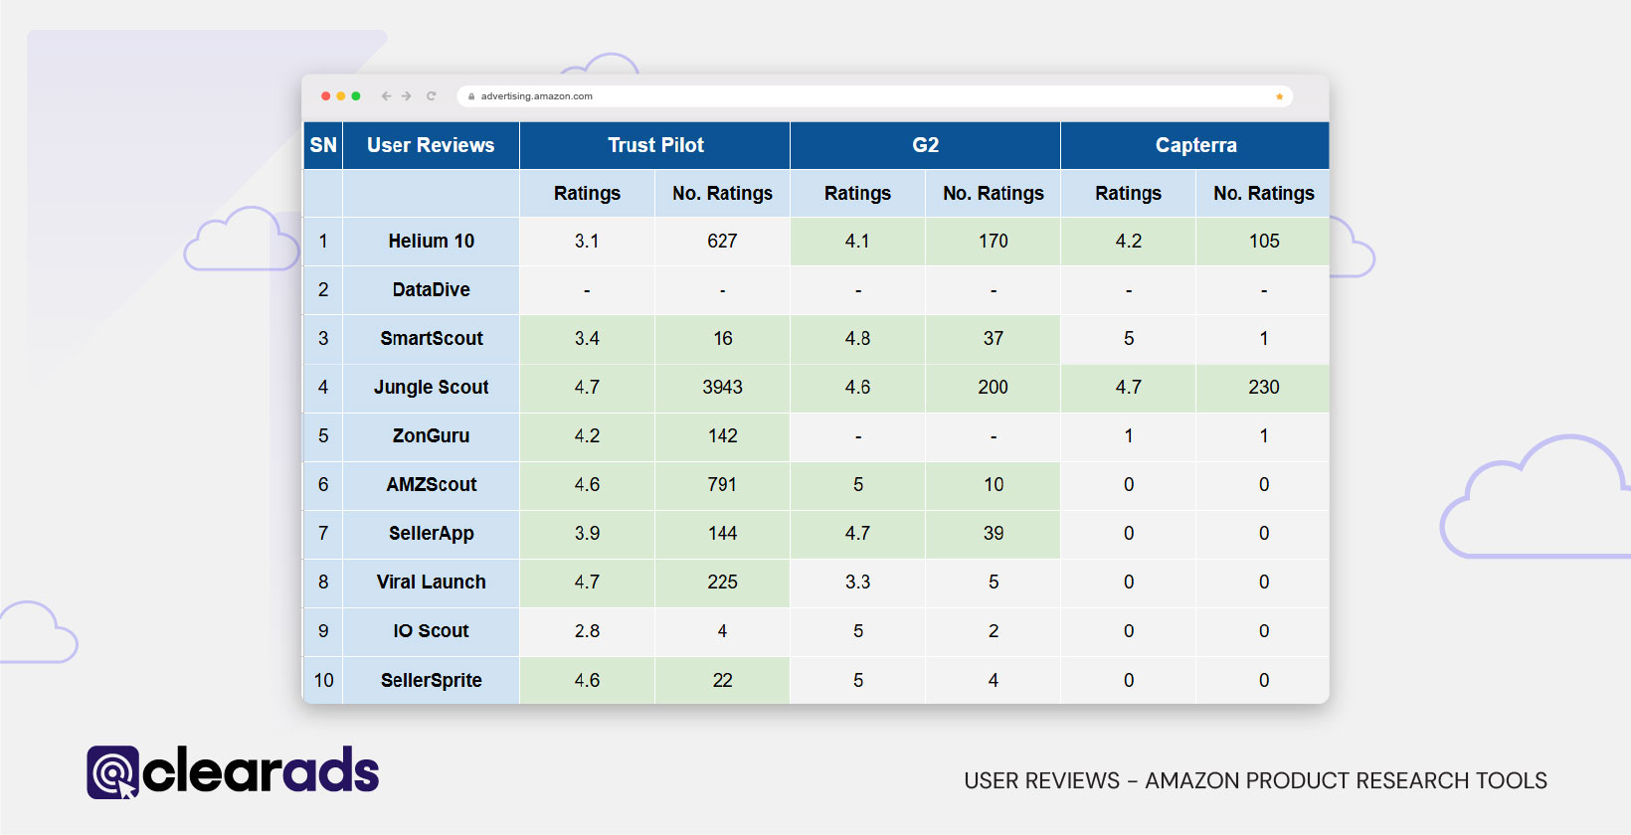Viewport: 1631px width, 835px height.
Task: Click the User Reviews footer caption
Action: [1255, 780]
